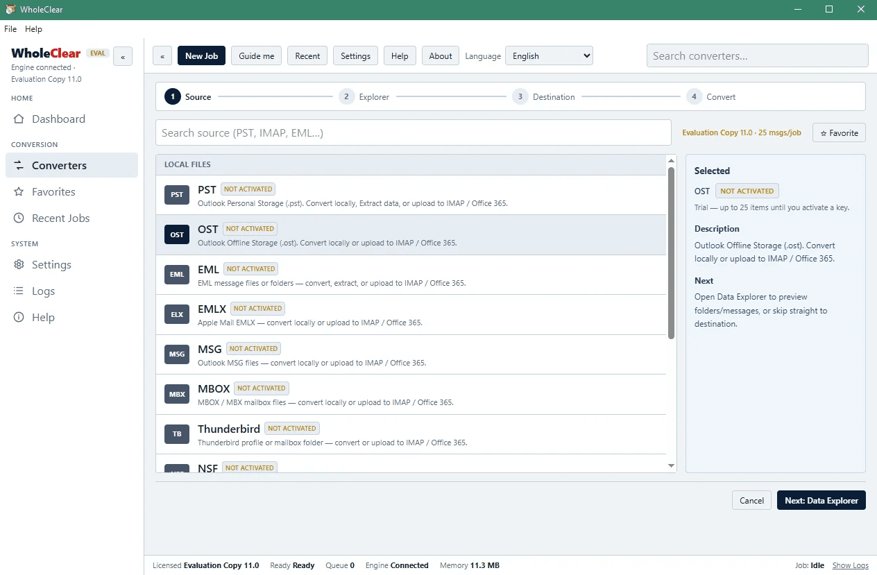Click Licensed Evaluation Copy 11.0 status text
This screenshot has height=575, width=877.
pyautogui.click(x=205, y=565)
